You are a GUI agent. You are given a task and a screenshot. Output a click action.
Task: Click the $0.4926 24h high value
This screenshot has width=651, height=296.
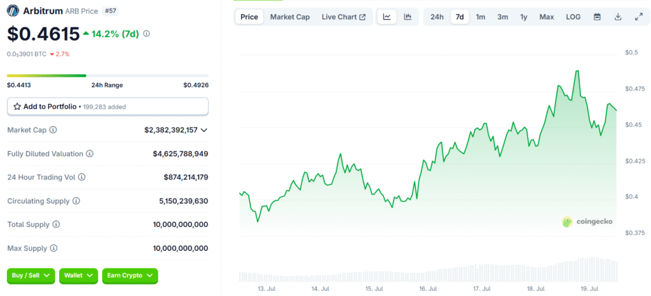(x=196, y=86)
